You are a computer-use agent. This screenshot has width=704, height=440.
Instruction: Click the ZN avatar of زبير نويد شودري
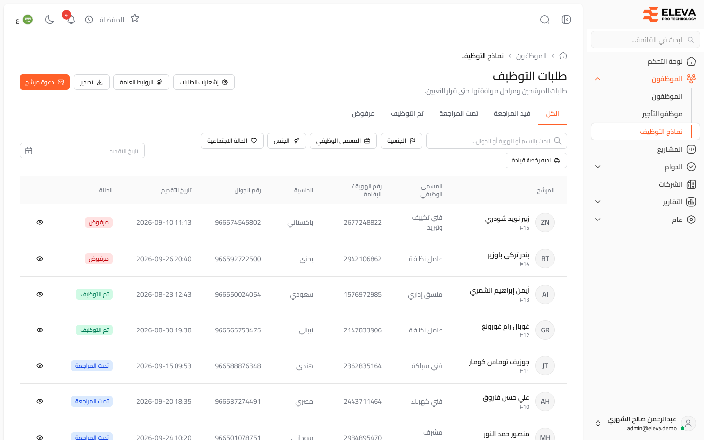545,222
